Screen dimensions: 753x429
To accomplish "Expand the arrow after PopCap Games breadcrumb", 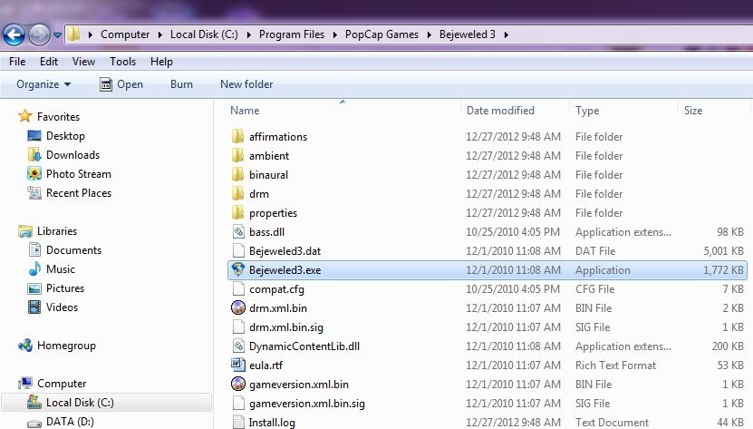I will 429,34.
